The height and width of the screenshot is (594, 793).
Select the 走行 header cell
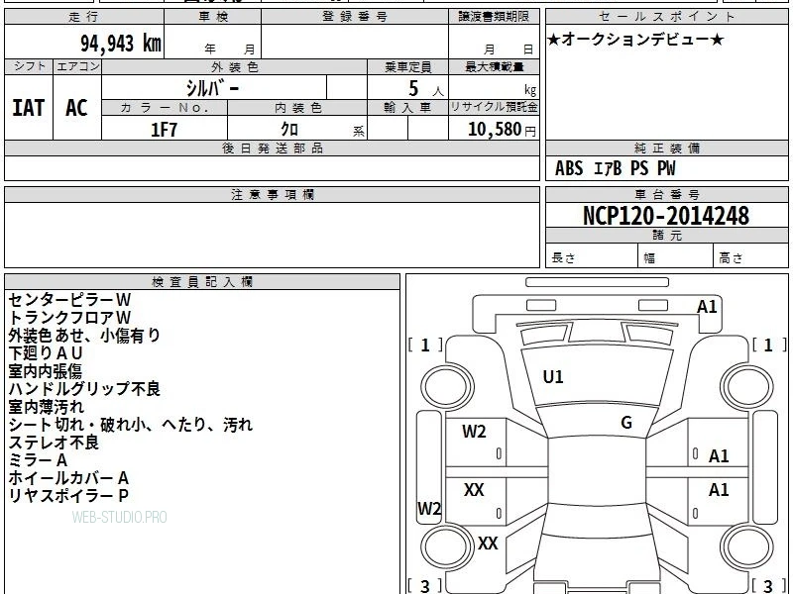tap(84, 17)
